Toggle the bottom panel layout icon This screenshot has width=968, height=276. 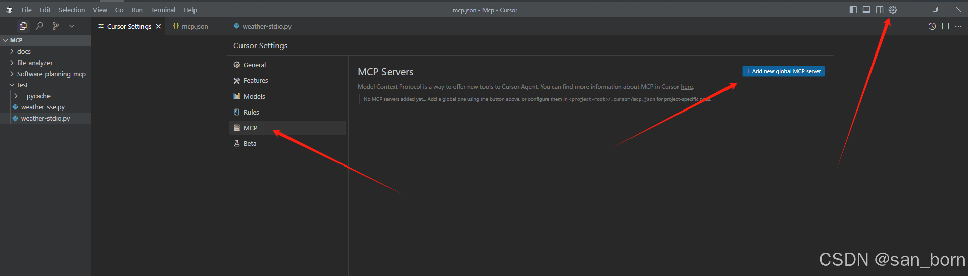click(866, 10)
